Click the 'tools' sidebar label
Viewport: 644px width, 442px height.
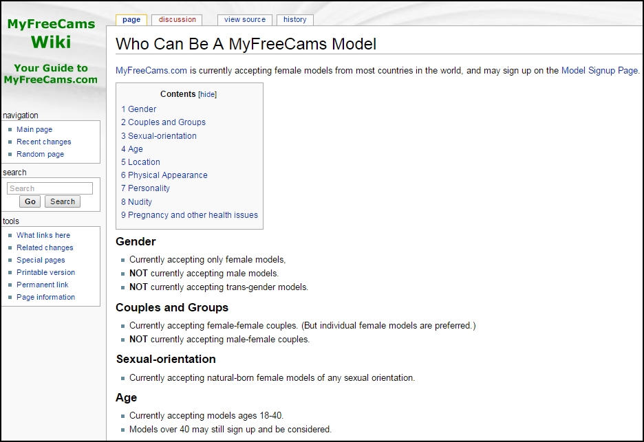[11, 221]
